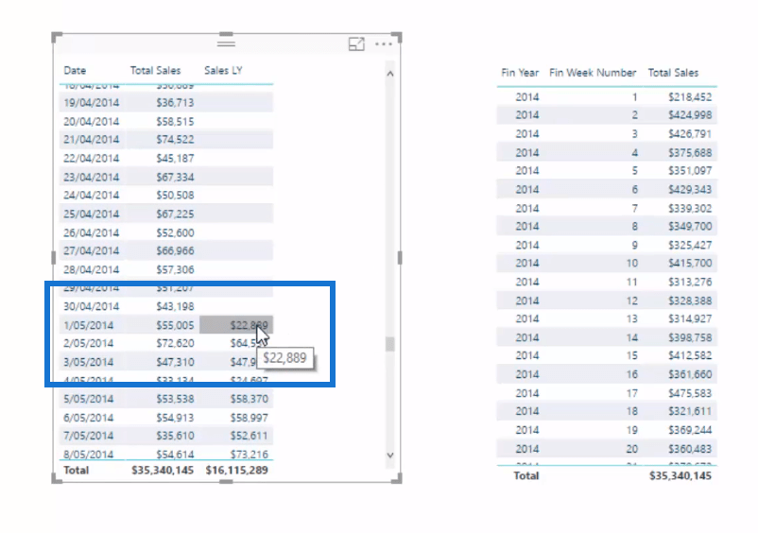Click the Sales LY total $16,115,289
758x533 pixels.
[x=238, y=470]
